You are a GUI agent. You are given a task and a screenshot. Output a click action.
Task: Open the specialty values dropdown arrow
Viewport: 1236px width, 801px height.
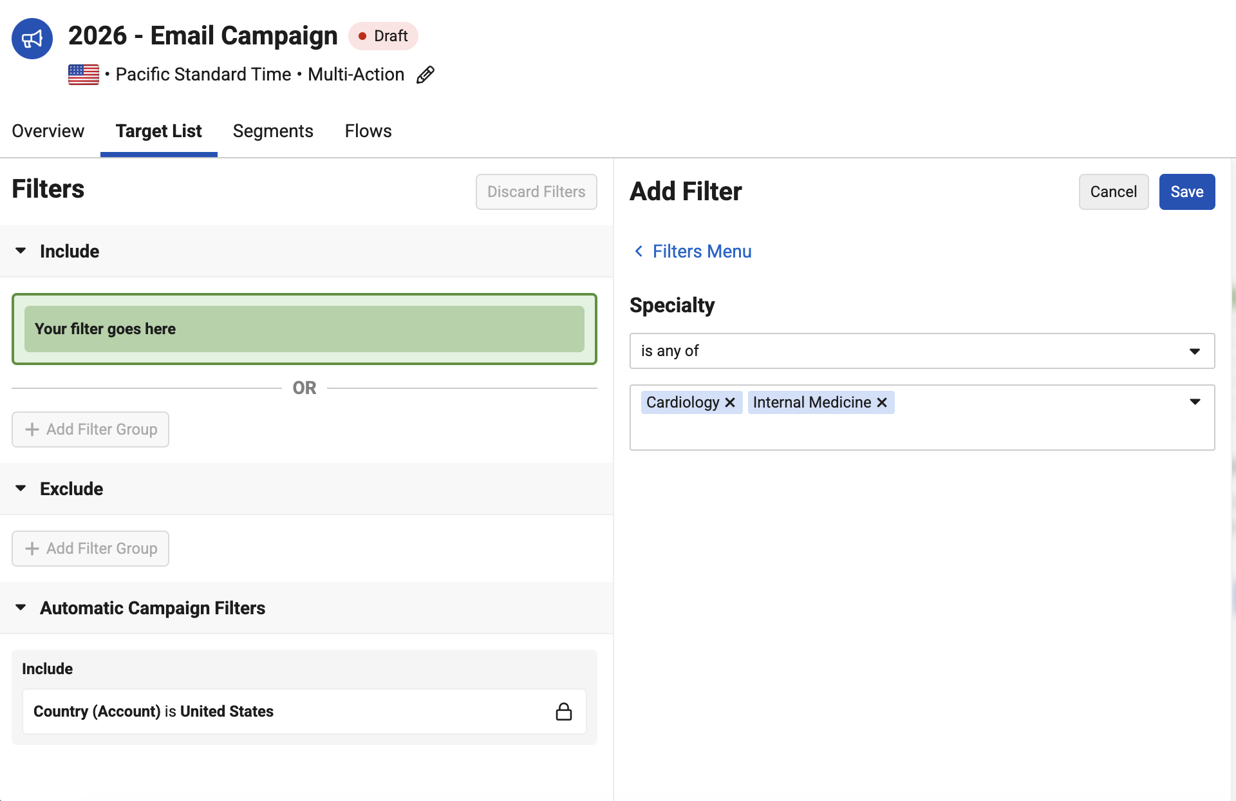1195,402
